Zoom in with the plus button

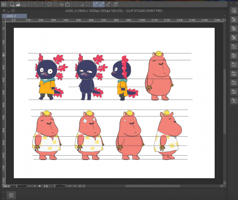point(35,186)
